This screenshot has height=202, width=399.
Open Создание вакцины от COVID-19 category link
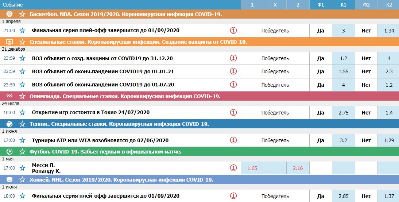click(138, 42)
